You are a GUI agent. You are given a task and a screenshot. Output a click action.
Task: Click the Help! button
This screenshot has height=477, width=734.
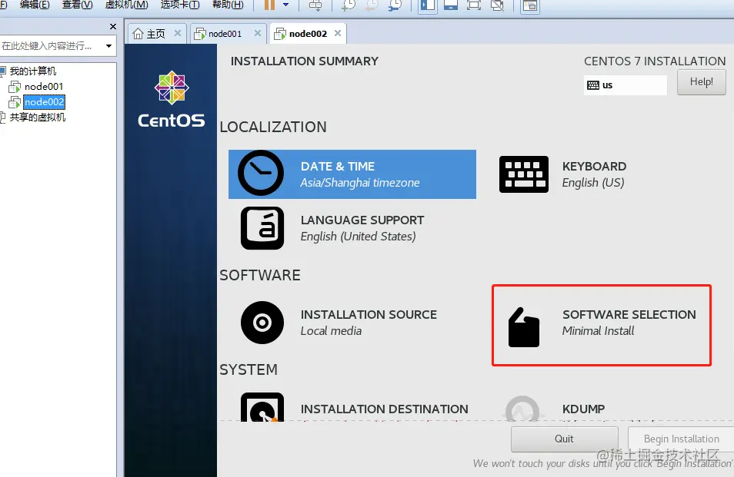tap(701, 82)
